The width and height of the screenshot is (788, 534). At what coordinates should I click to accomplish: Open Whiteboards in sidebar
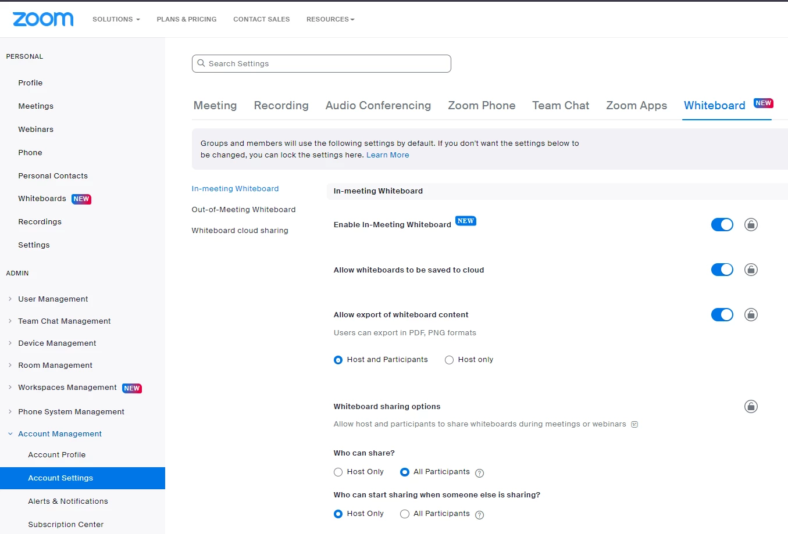tap(42, 199)
